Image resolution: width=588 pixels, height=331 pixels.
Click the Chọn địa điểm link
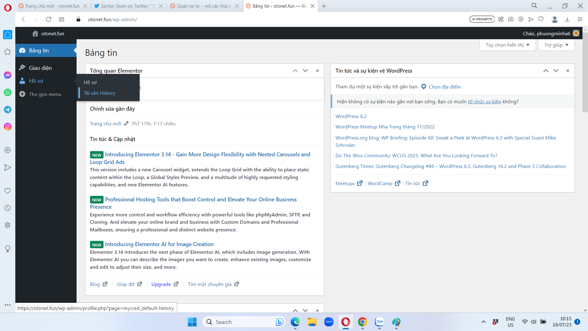[x=444, y=87]
